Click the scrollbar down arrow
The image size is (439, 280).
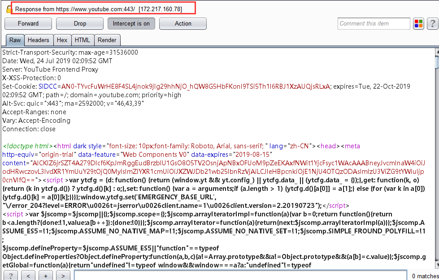tap(437, 265)
